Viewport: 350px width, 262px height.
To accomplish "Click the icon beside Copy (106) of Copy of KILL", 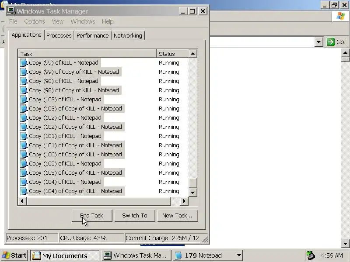I will [x=24, y=155].
